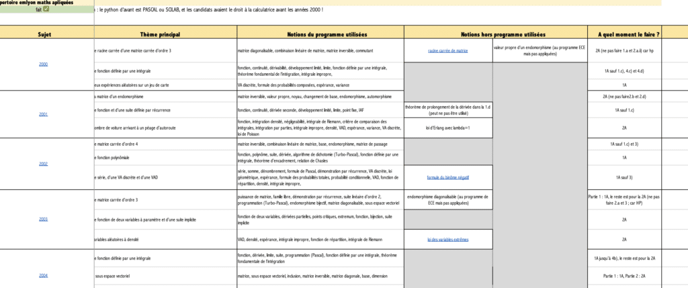
Task: Select the "A quel moment le faire ?" header
Action: tap(624, 32)
